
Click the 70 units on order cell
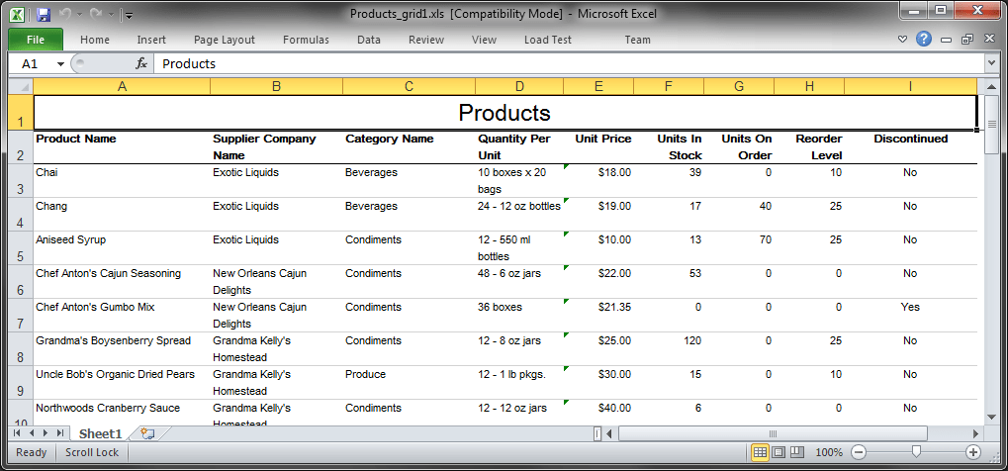click(x=739, y=247)
